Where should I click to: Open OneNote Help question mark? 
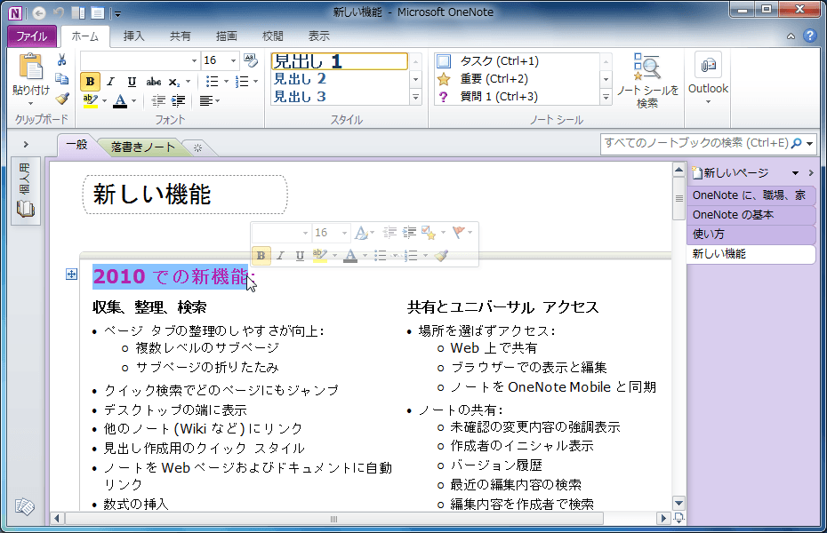809,36
